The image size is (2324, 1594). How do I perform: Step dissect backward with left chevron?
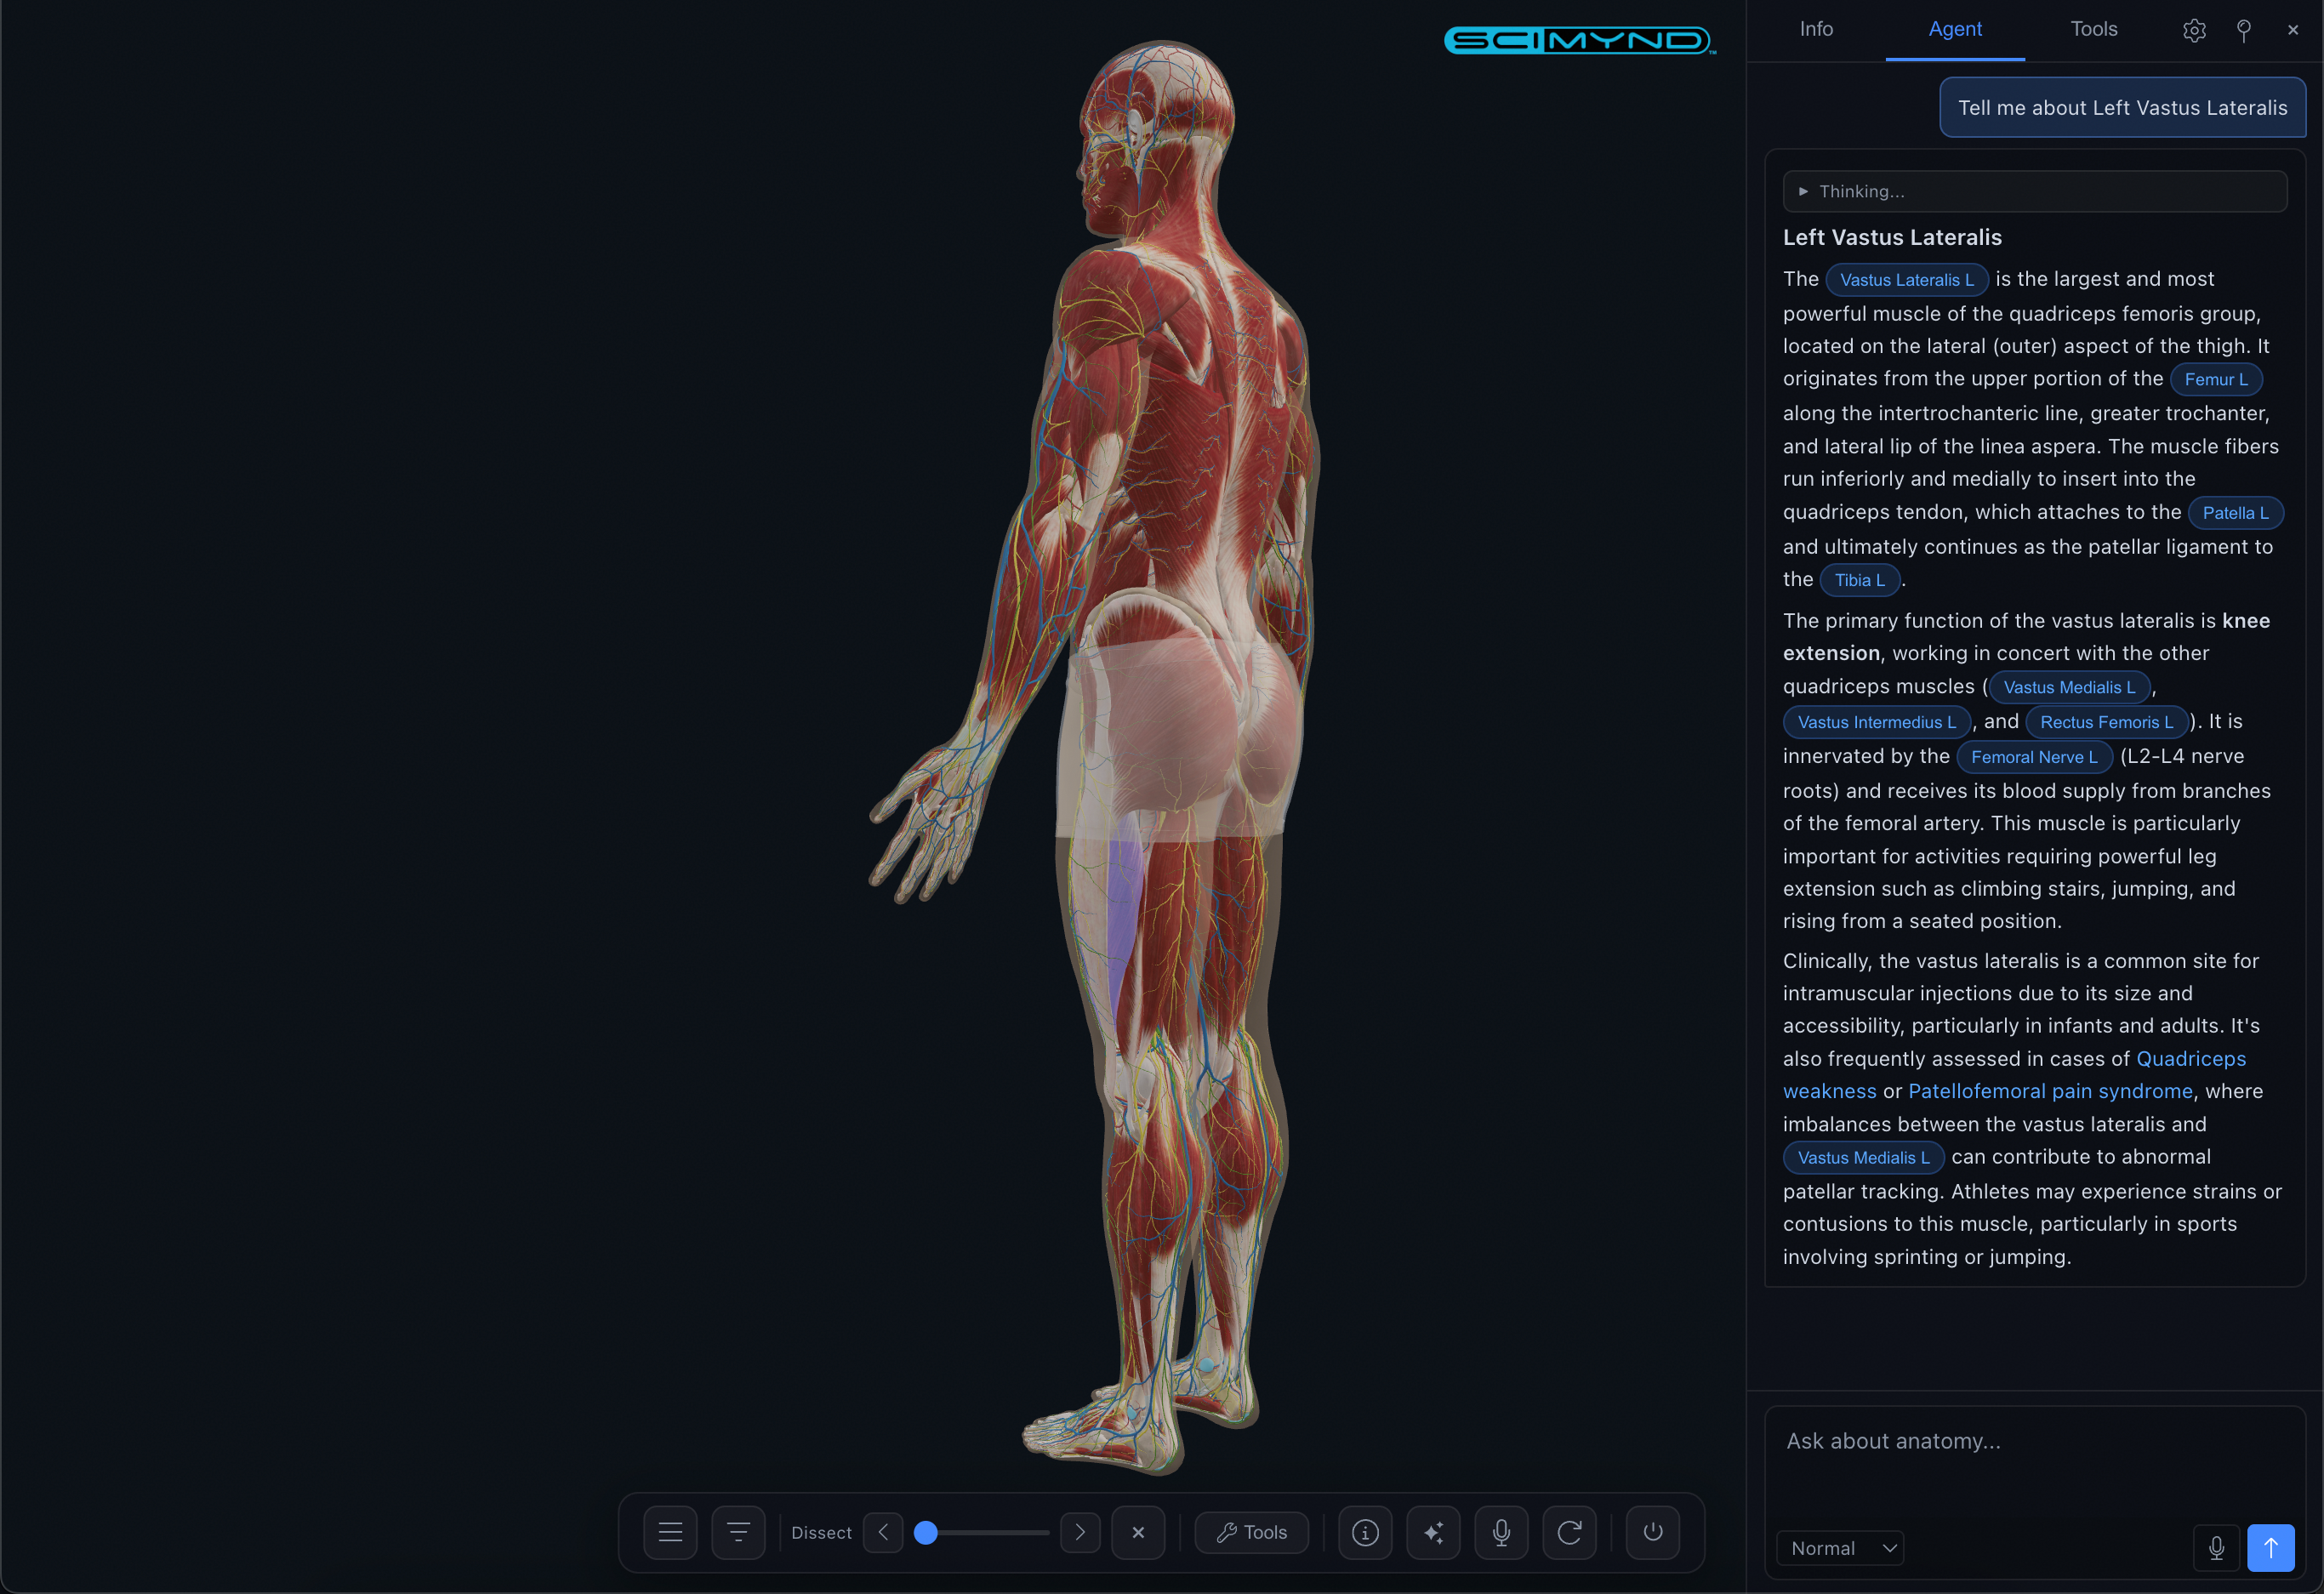[x=883, y=1532]
